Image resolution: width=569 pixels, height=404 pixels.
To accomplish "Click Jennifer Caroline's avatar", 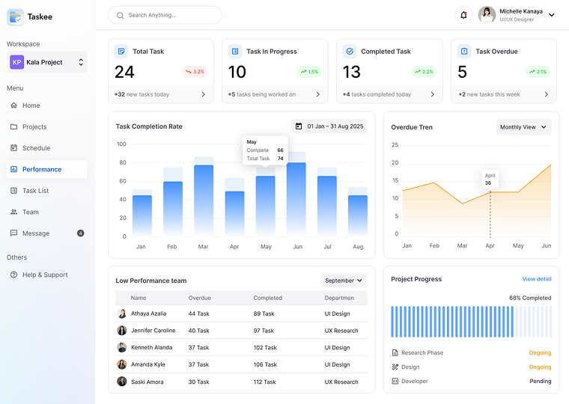I will (121, 331).
